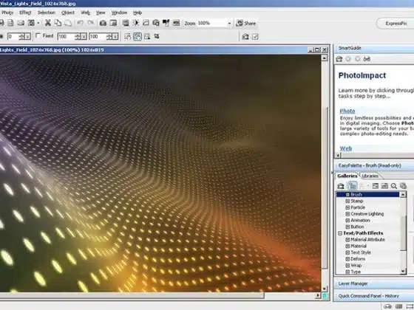Screen dimensions: 414x310
Task: Click SmartGuide home icon
Action: (x=339, y=59)
